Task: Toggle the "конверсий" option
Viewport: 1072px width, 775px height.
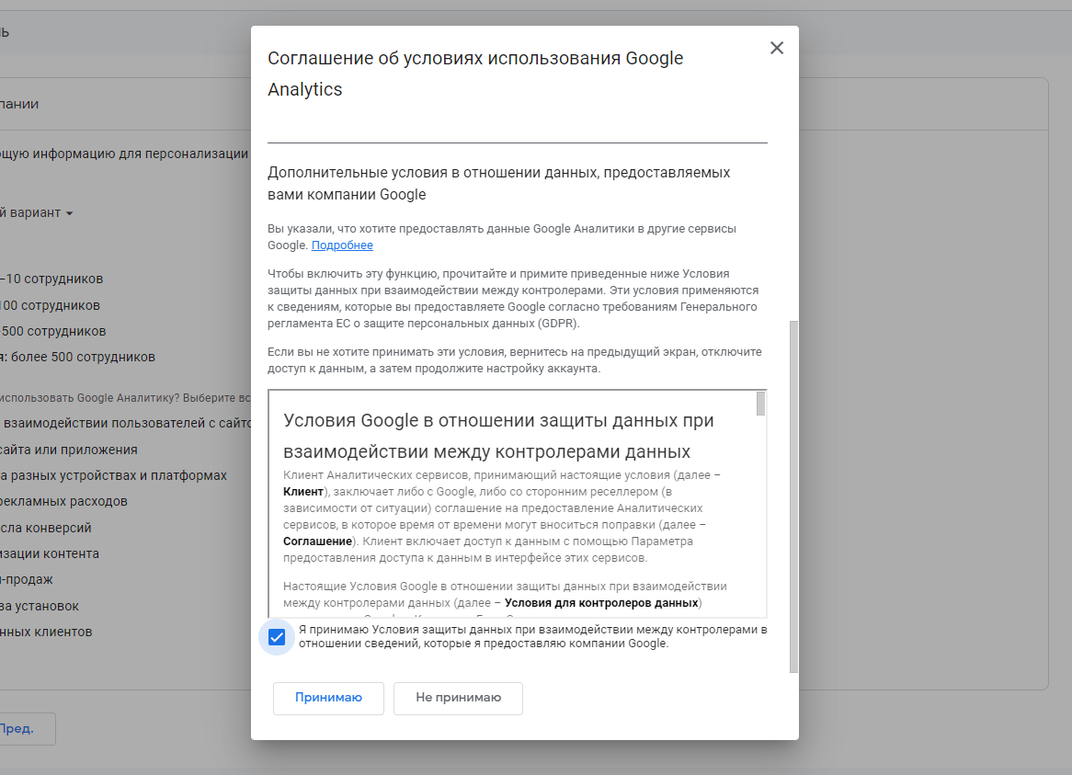Action: point(48,528)
